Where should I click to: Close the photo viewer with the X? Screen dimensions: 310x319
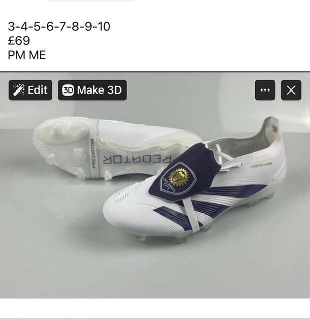pyautogui.click(x=291, y=90)
